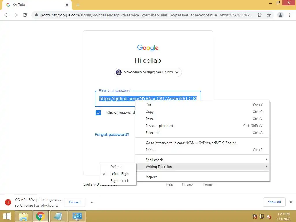Choose Print... from the context menu
The width and height of the screenshot is (296, 222).
(203, 150)
